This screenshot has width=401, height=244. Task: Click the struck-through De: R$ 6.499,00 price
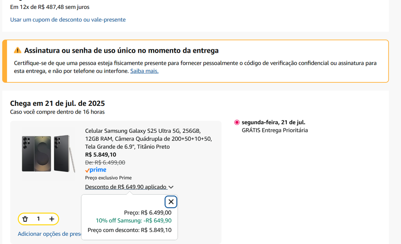[x=105, y=162]
